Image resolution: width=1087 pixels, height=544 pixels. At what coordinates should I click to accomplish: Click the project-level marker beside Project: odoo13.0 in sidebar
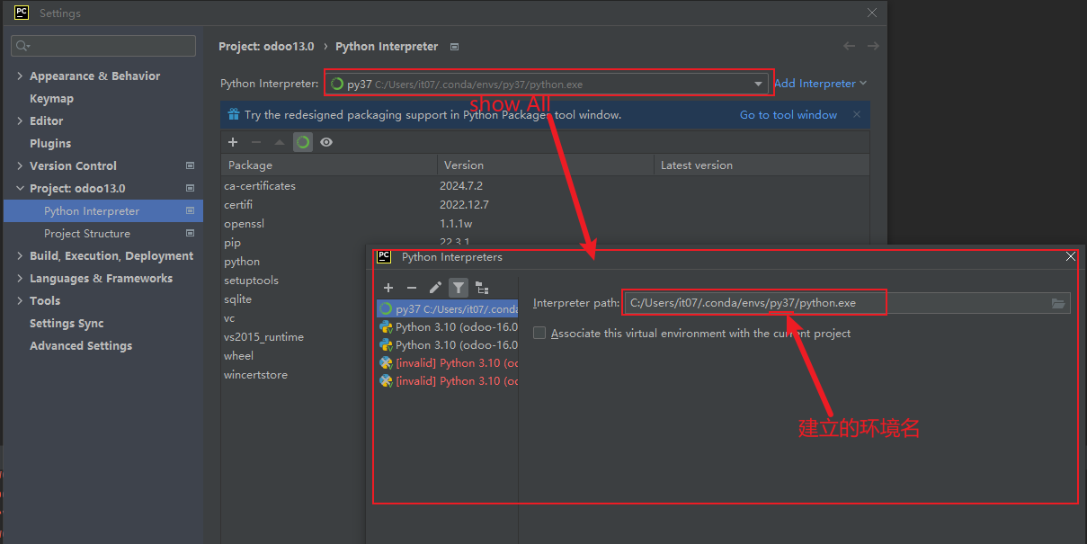pyautogui.click(x=190, y=188)
